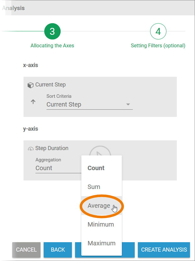Screen dimensions: 195x261
Task: Click the CREATE ANALYSIS button
Action: click(164, 250)
